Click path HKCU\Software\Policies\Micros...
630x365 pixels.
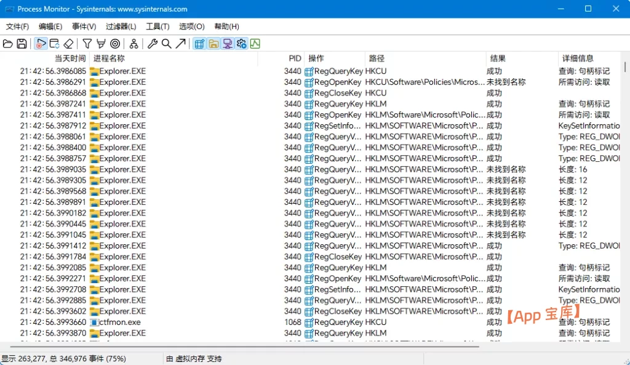pos(425,82)
